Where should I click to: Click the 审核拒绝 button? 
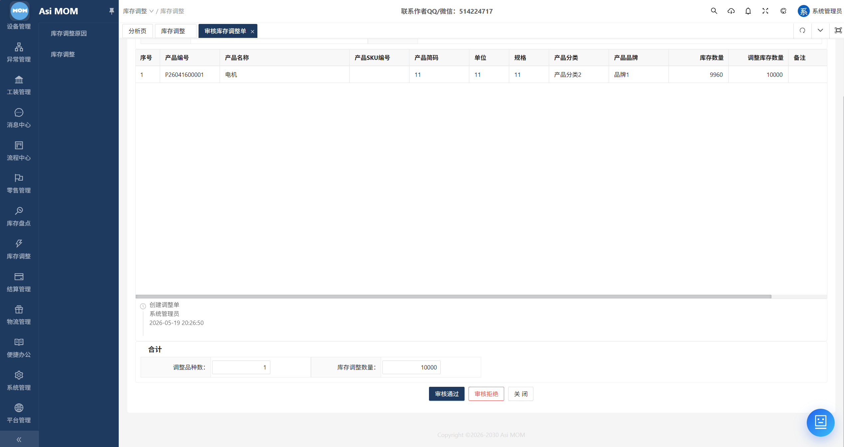(x=486, y=394)
